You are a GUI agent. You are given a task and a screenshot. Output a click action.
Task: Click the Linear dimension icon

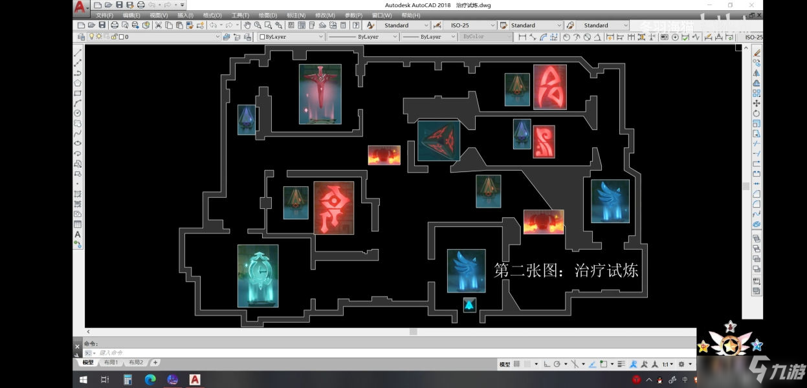point(522,37)
